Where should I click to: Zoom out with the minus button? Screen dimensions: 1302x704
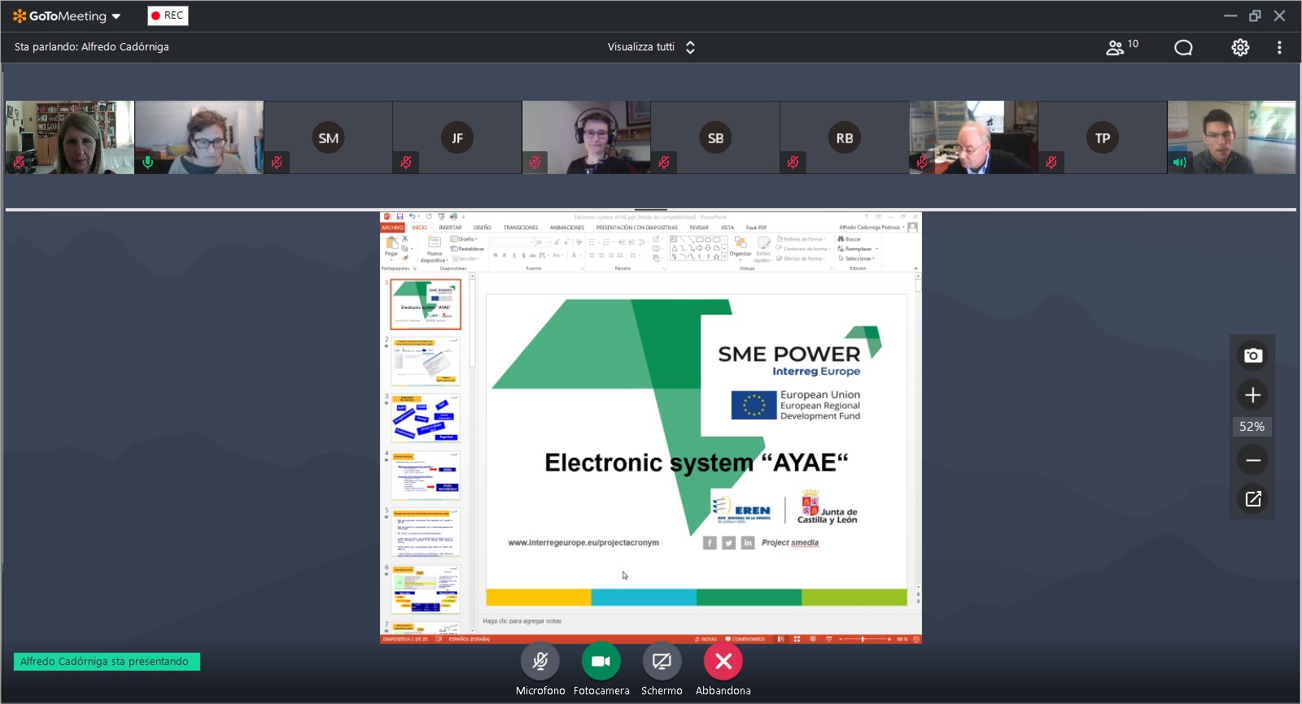1253,460
